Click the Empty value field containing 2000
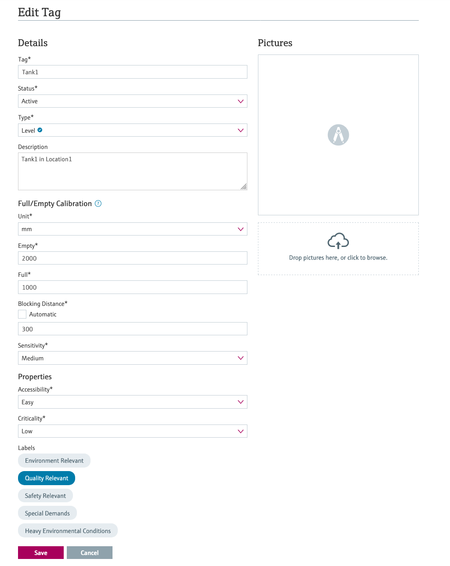 click(x=133, y=258)
